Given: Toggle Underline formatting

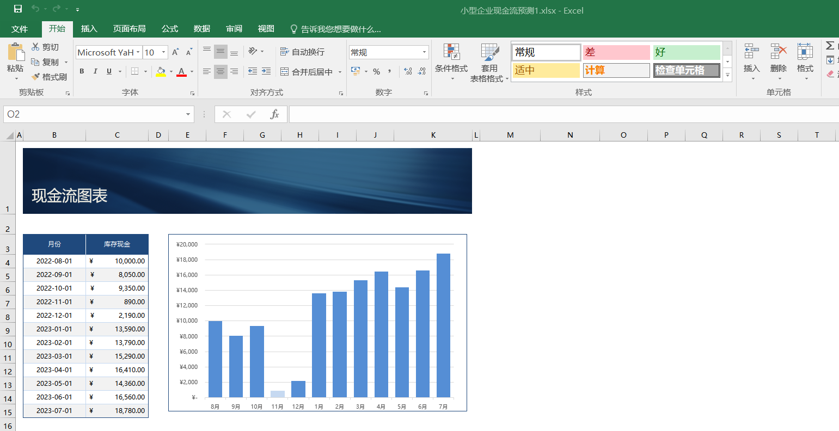Looking at the screenshot, I should coord(109,71).
